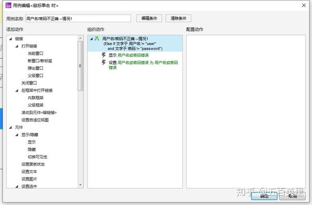The image size is (312, 205).
Task: Select the 弹出窗口 action
Action: tap(35, 68)
